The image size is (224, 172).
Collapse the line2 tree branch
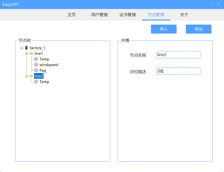tap(27, 76)
